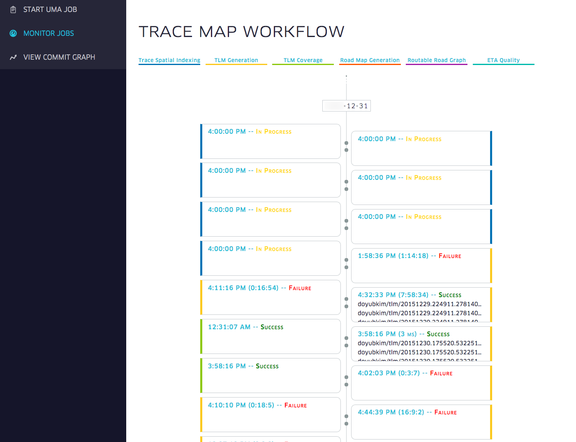Open the 12:31:07 AM success job card
Screen dimensions: 576x442
pos(271,336)
